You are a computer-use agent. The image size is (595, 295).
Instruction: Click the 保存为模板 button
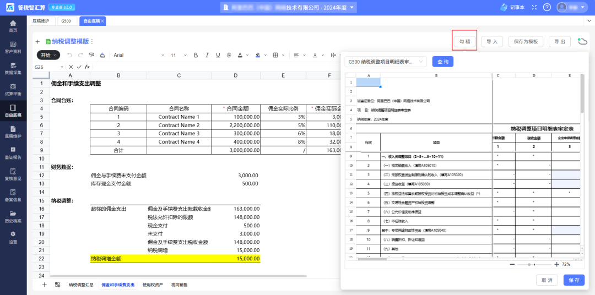tap(525, 42)
